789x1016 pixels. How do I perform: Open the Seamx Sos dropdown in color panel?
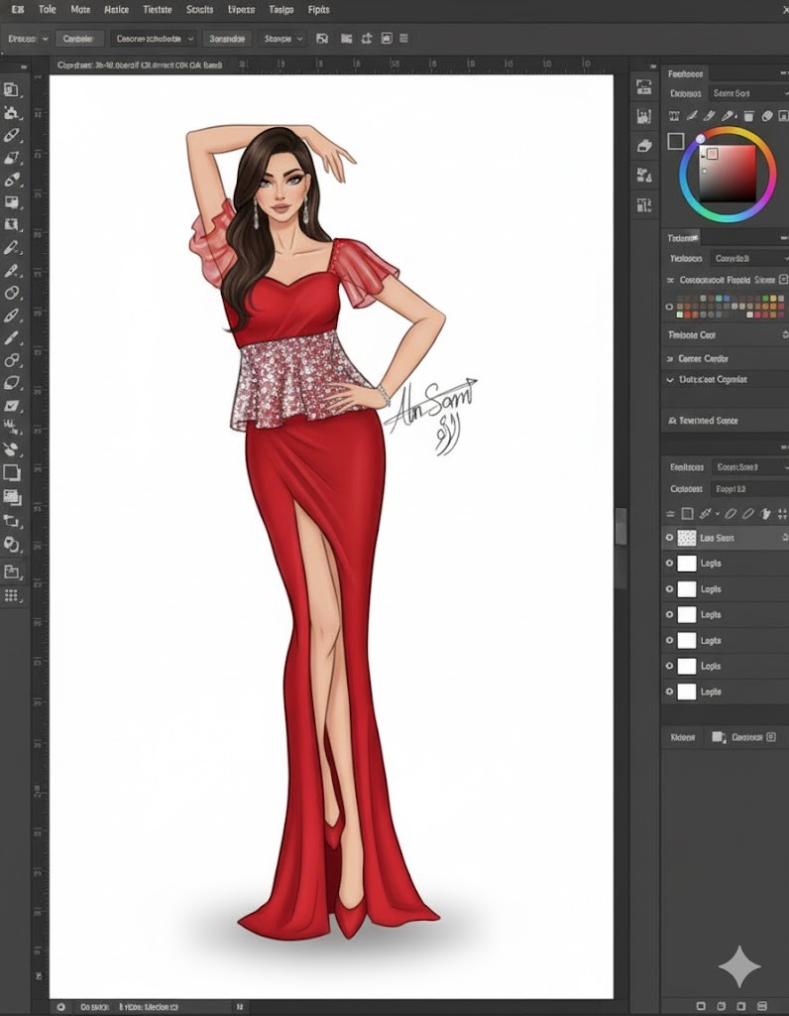pyautogui.click(x=749, y=93)
